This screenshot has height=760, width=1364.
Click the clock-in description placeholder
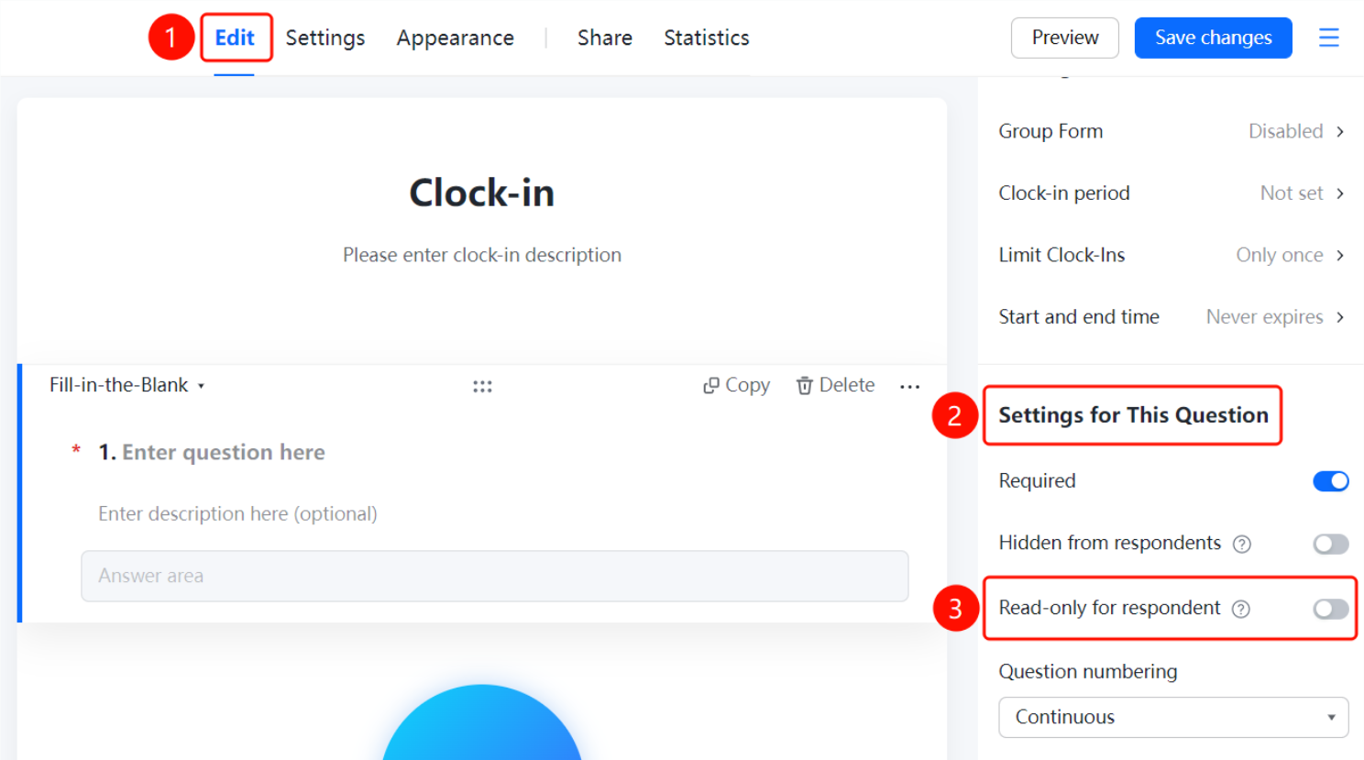482,255
